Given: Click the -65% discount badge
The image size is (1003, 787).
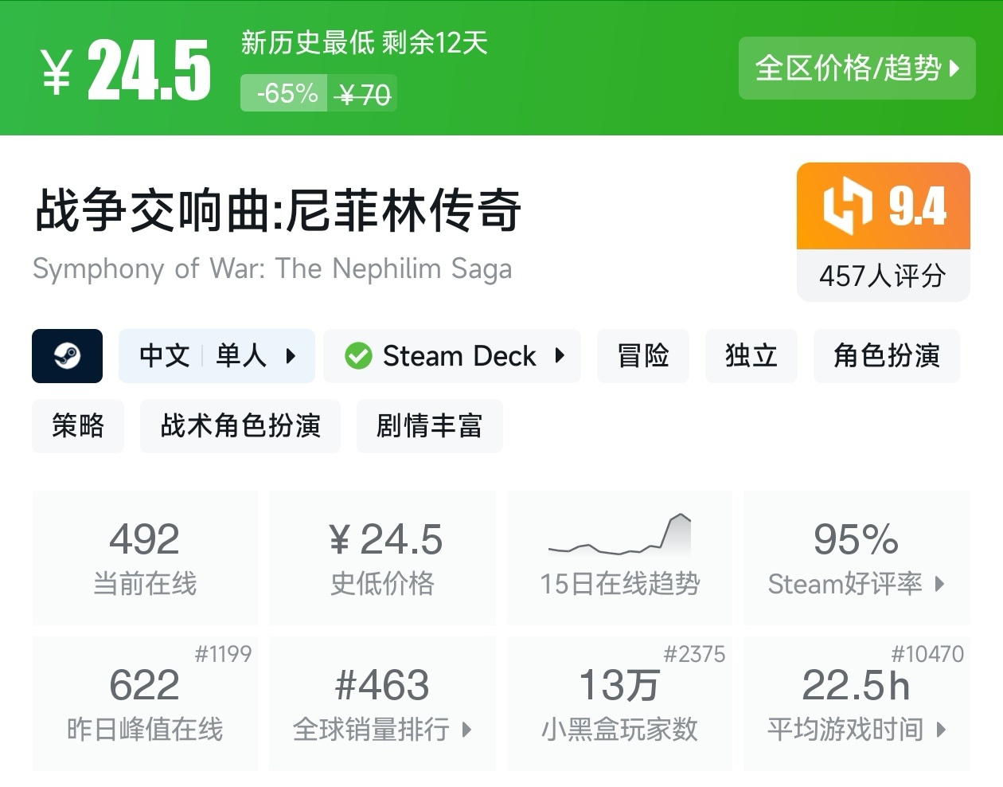Looking at the screenshot, I should tap(287, 94).
